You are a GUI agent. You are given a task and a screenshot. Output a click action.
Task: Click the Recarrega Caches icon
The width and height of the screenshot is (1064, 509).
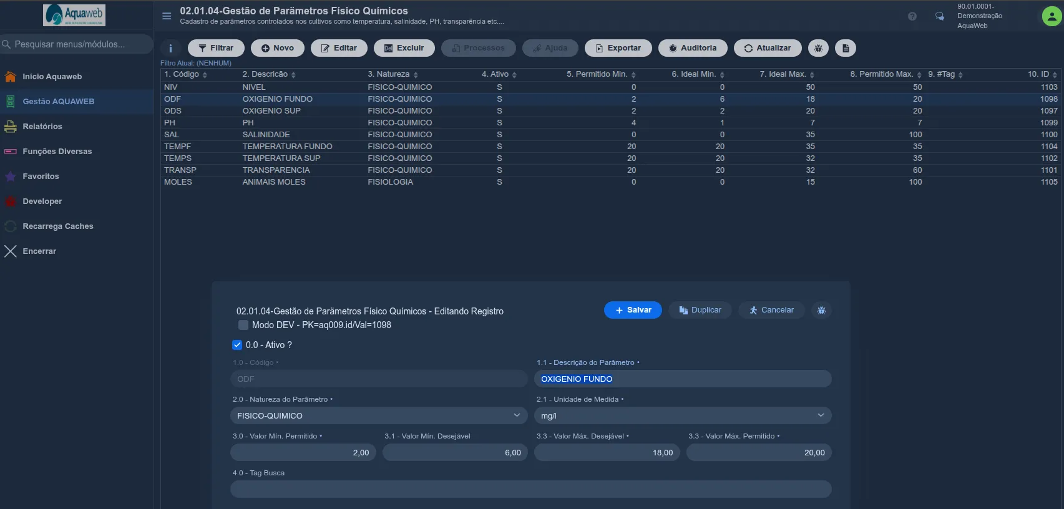11,226
